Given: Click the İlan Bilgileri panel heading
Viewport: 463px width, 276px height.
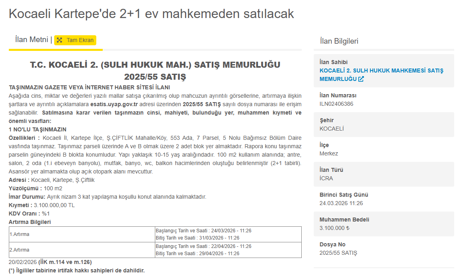Looking at the screenshot, I should (339, 41).
